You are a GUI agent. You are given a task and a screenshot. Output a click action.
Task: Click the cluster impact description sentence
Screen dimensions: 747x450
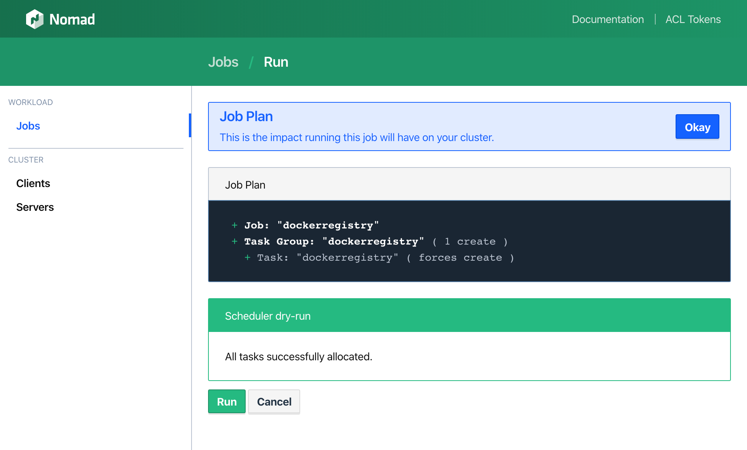(x=357, y=137)
